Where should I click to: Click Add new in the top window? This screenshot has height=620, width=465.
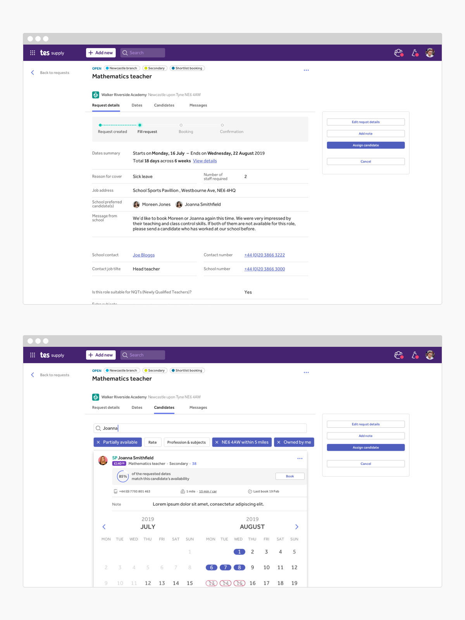click(x=101, y=53)
